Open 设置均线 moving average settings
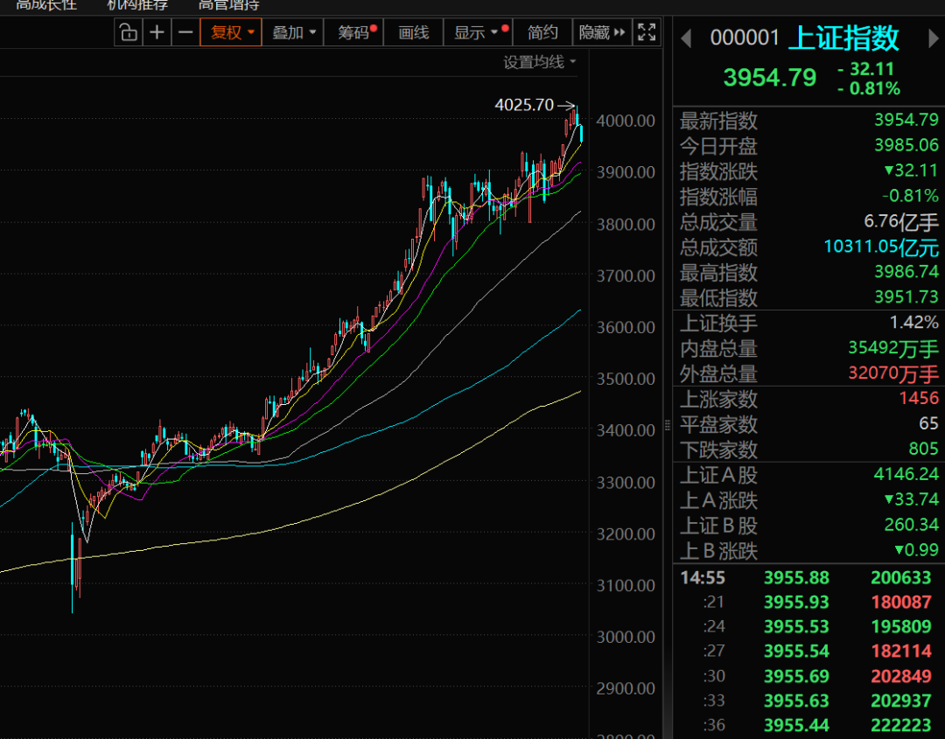 [539, 62]
